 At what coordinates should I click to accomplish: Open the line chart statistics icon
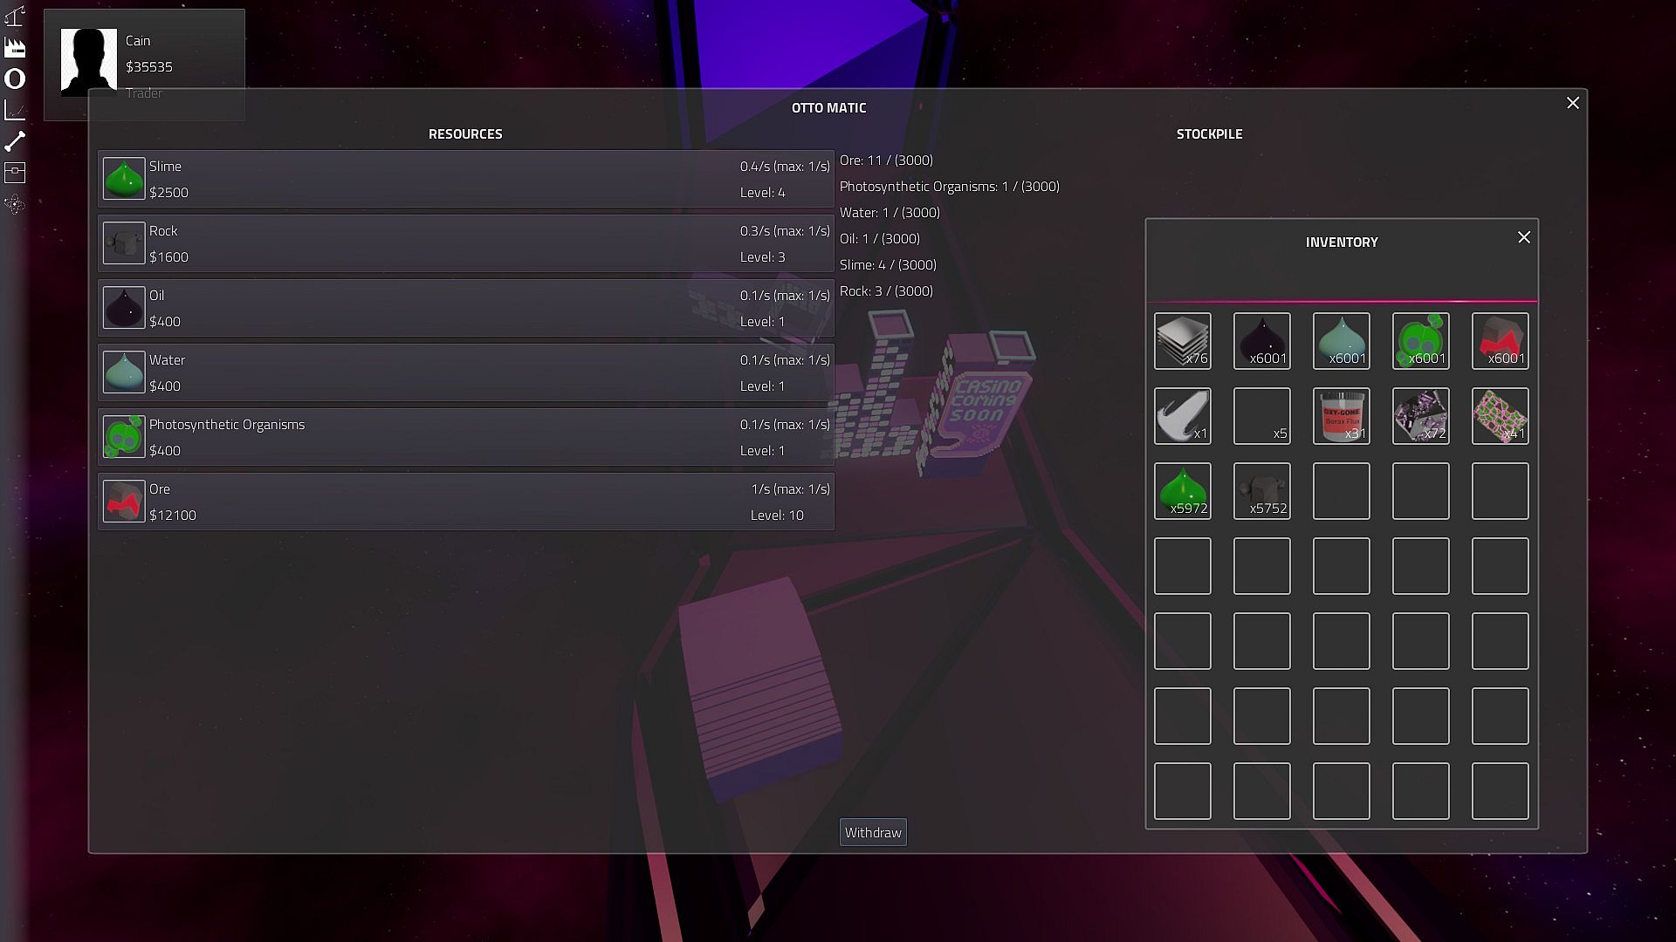pyautogui.click(x=15, y=110)
